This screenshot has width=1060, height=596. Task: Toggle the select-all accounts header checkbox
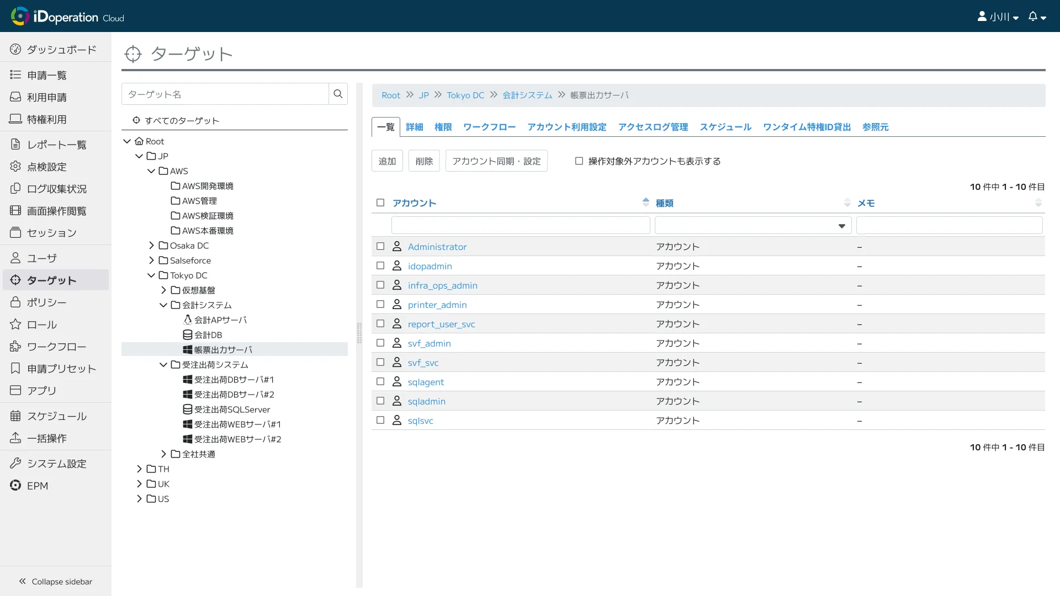click(380, 203)
